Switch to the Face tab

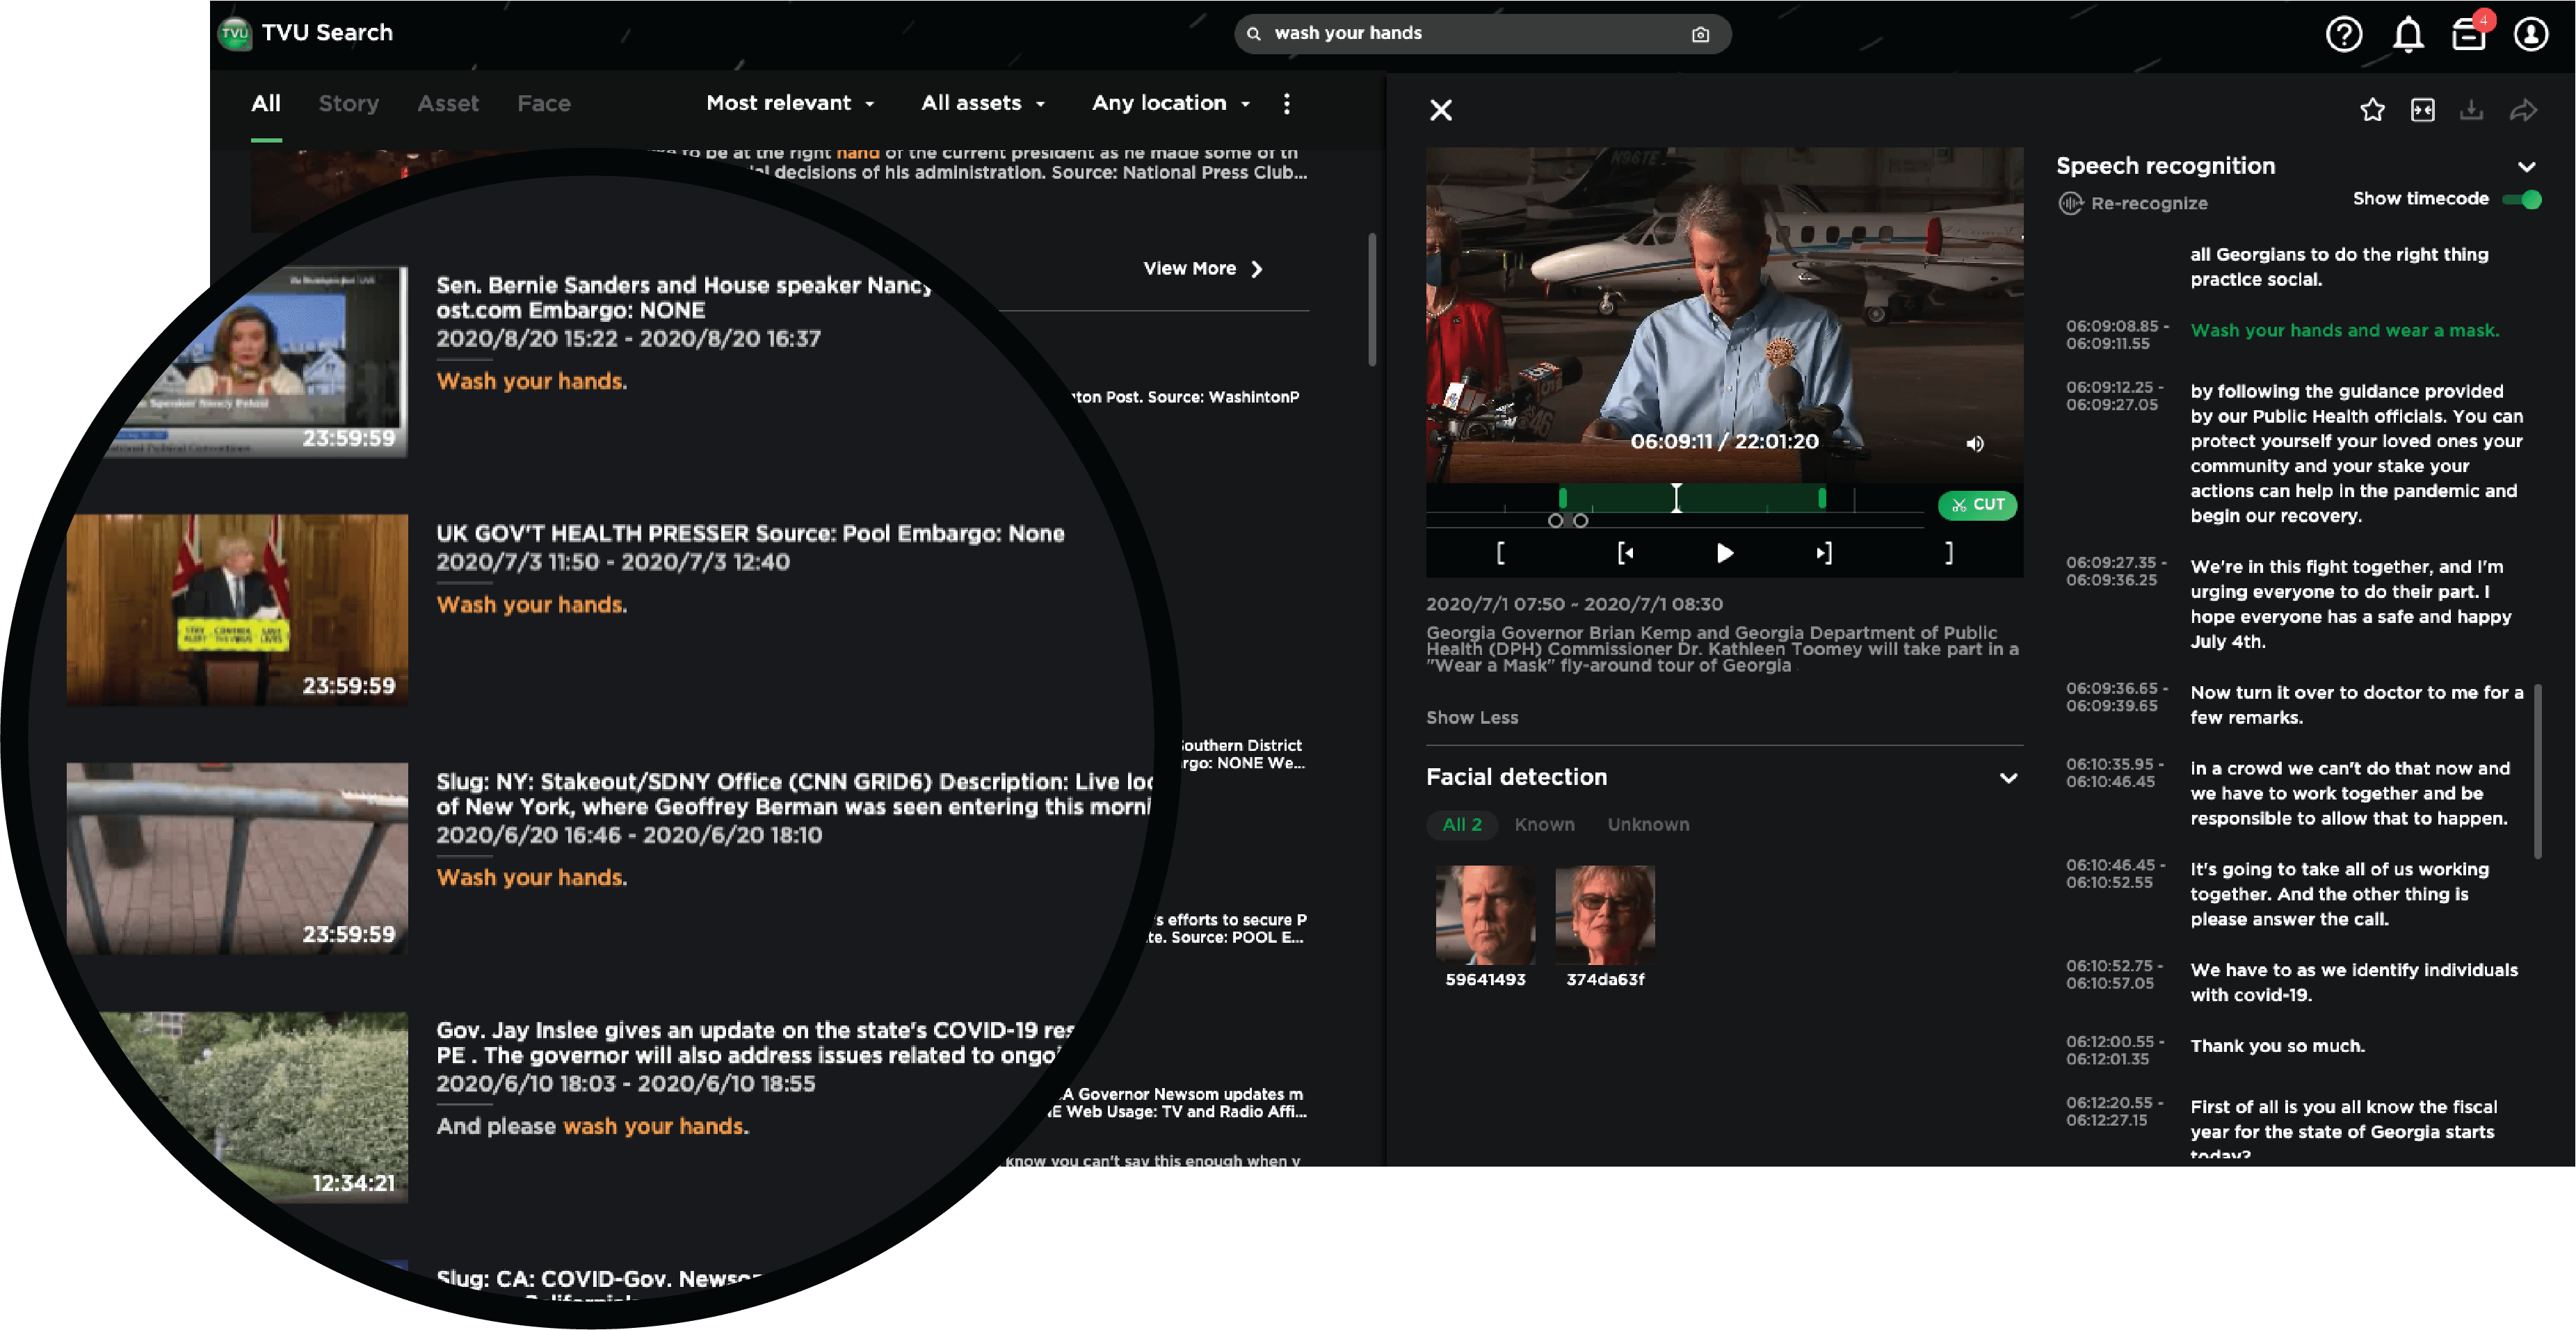point(543,103)
